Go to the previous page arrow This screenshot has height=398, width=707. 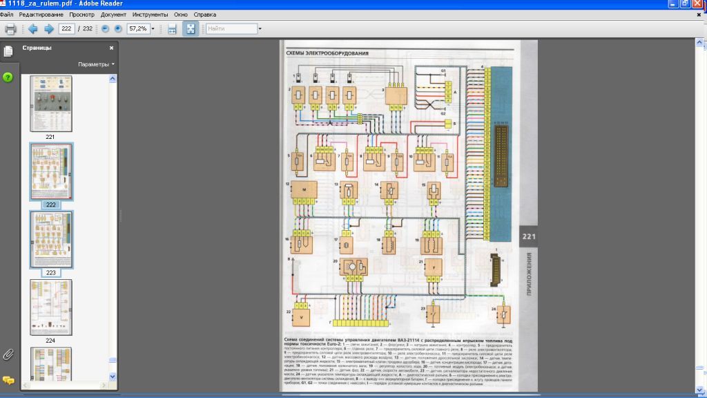[33, 29]
